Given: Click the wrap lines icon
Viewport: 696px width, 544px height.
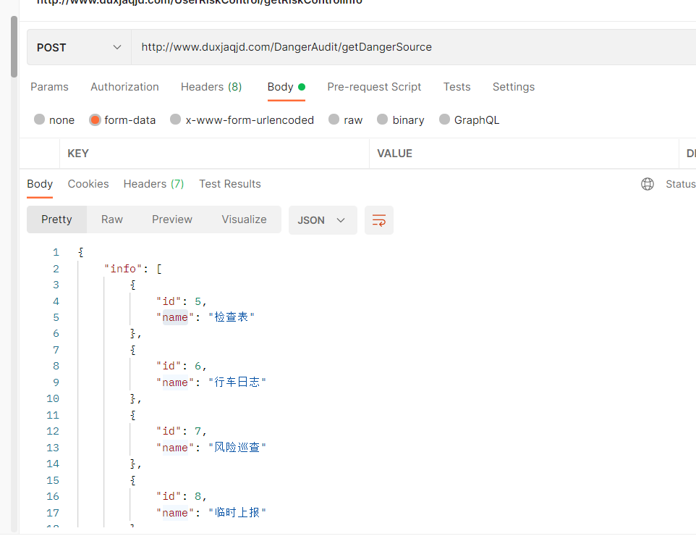Looking at the screenshot, I should point(379,220).
